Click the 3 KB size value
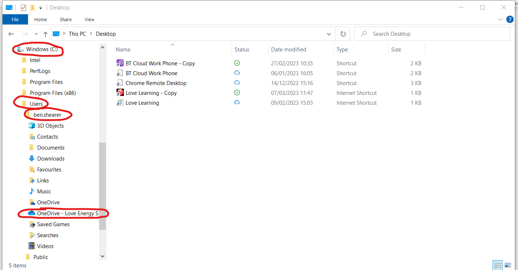The height and width of the screenshot is (270, 518). (x=416, y=83)
